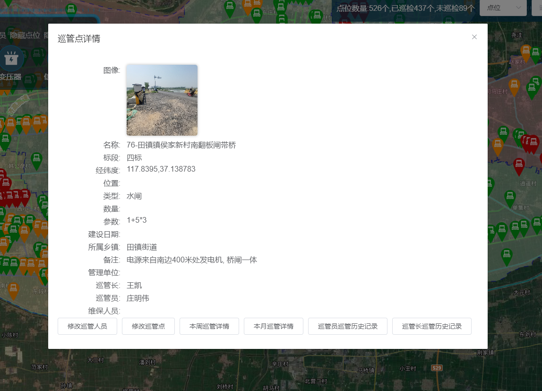Image resolution: width=542 pixels, height=391 pixels.
Task: Enlarge the sluice gate photo thumbnail
Action: pos(162,100)
